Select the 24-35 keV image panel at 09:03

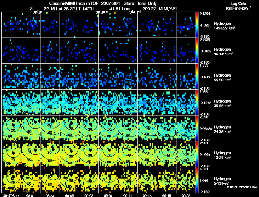[89, 128]
